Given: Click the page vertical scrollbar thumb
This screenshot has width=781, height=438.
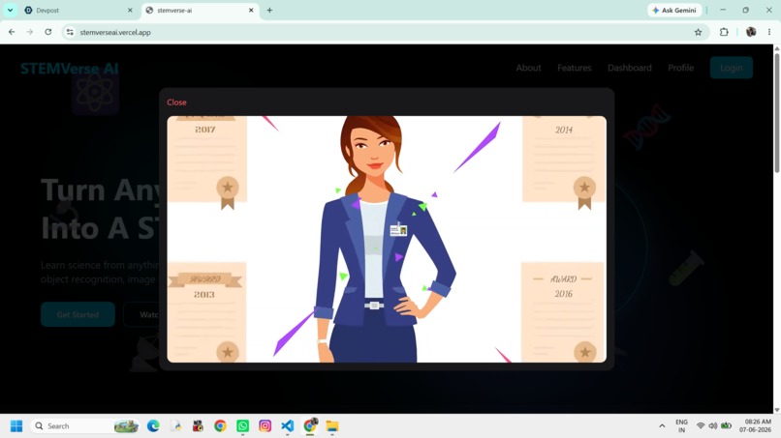Looking at the screenshot, I should (x=776, y=112).
